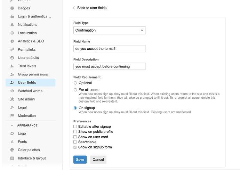
Task: Click the bell icon beside Notifications
Action: (x=12, y=25)
